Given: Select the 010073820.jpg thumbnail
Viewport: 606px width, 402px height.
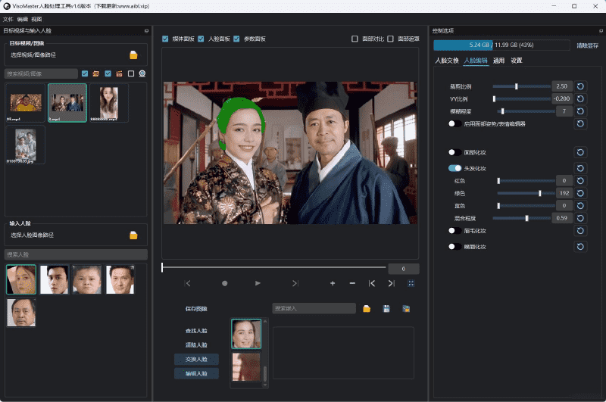Looking at the screenshot, I should (26, 145).
